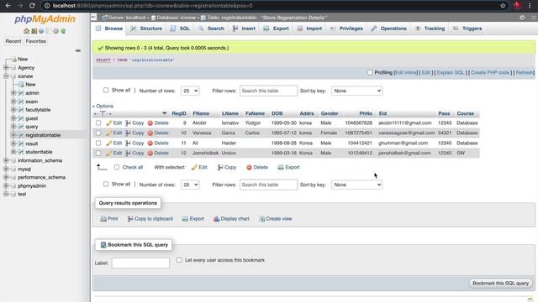Select checkbox for row RegID 11
Screen dimensions: 538x302
[x=98, y=143]
